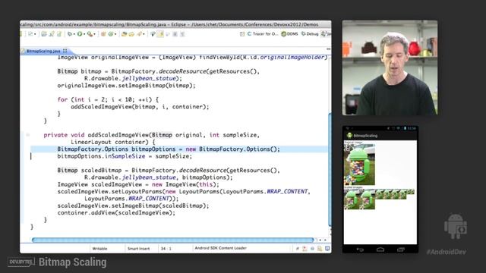Click 'originalImageView.setImageBitmap(bitmap);' line
Viewport: 486px width, 273px height.
click(127, 86)
